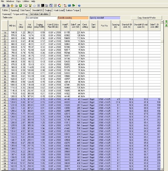The width and height of the screenshot is (168, 171).
Task: Click the lower green arrow icon beside table
Action: point(166,25)
